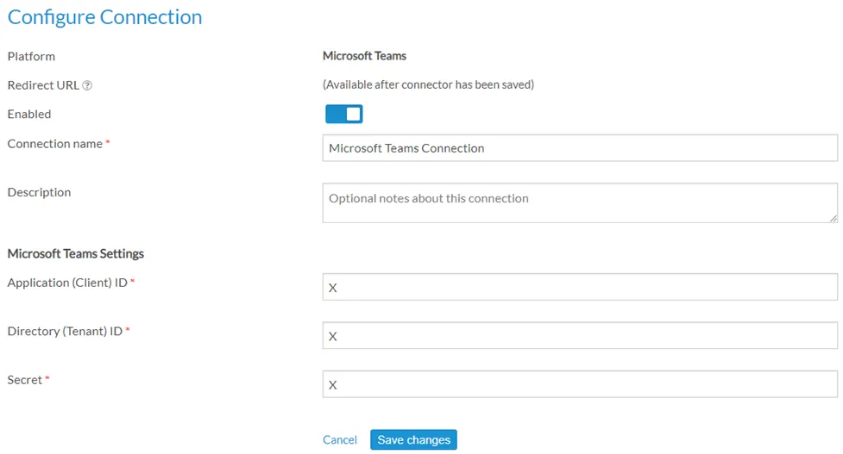Image resolution: width=843 pixels, height=454 pixels.
Task: Click the Save changes button
Action: click(x=413, y=439)
